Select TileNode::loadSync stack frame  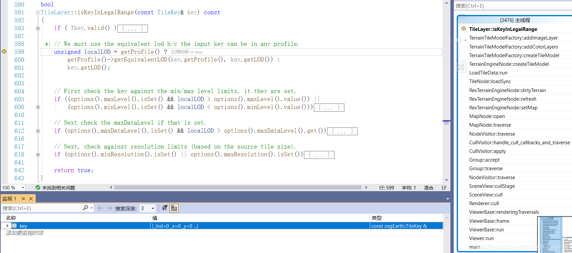tap(490, 81)
